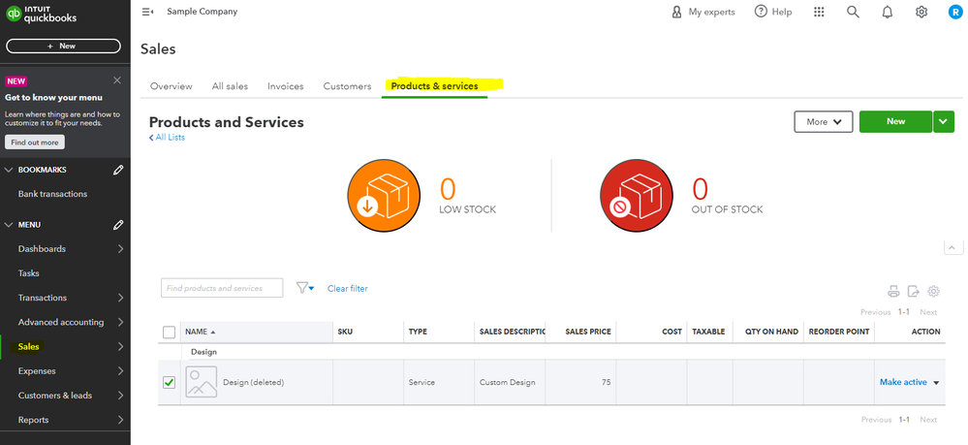
Task: Toggle the select-all checkbox in header
Action: [170, 332]
